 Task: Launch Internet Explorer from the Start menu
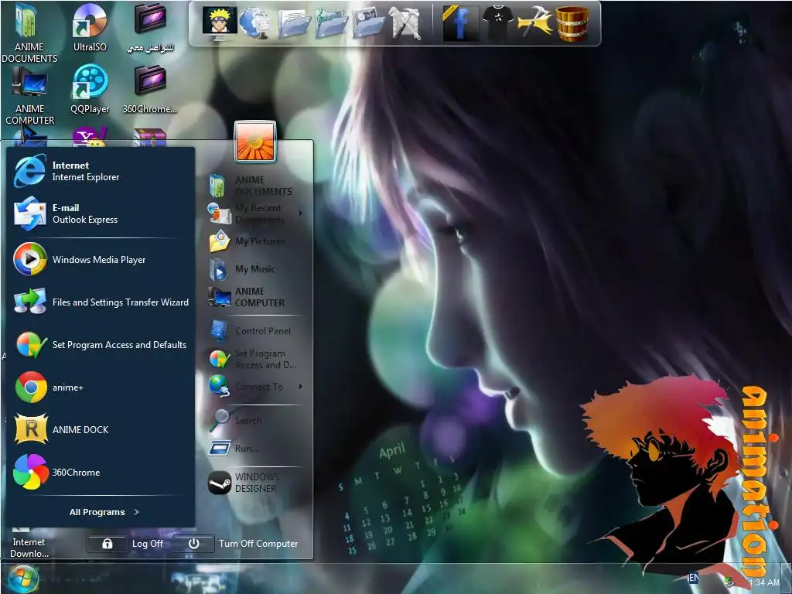100,171
